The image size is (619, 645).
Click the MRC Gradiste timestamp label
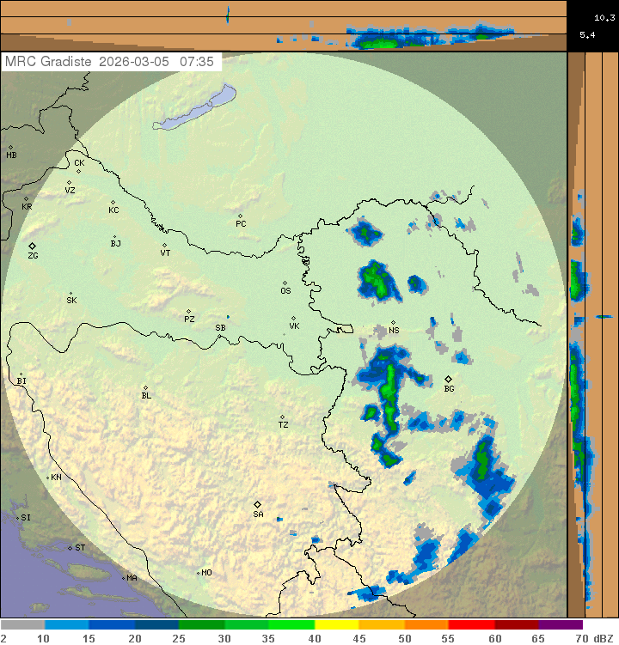click(112, 62)
